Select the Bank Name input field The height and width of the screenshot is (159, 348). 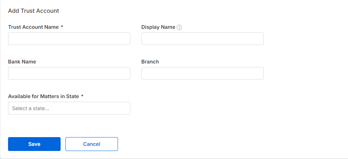(x=69, y=73)
